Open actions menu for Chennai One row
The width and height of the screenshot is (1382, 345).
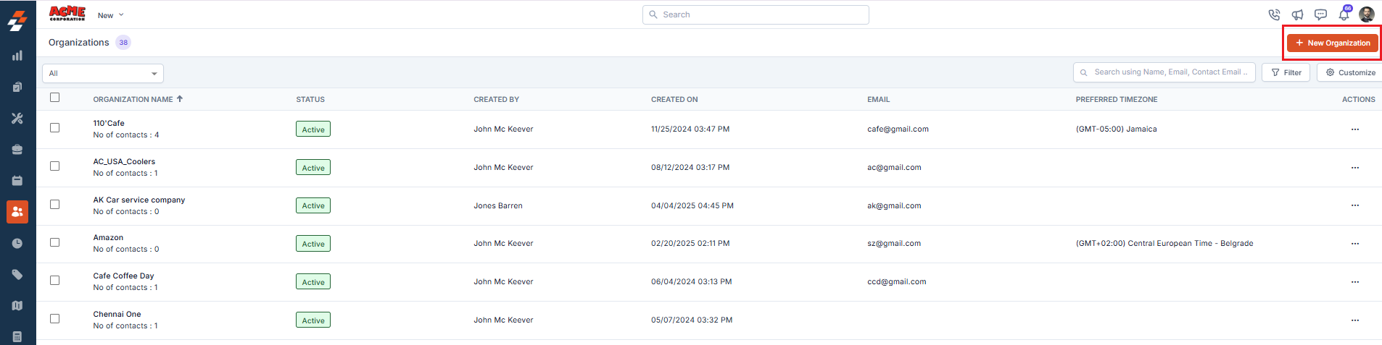(x=1355, y=320)
